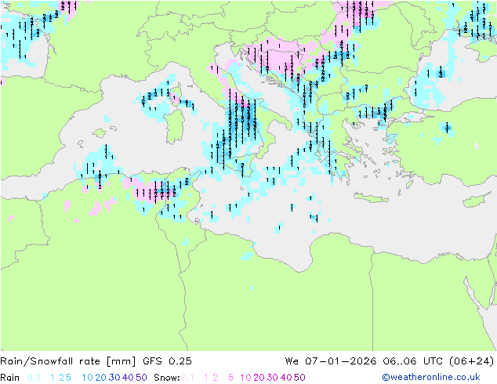Click the Snow legend value 20

259,378
